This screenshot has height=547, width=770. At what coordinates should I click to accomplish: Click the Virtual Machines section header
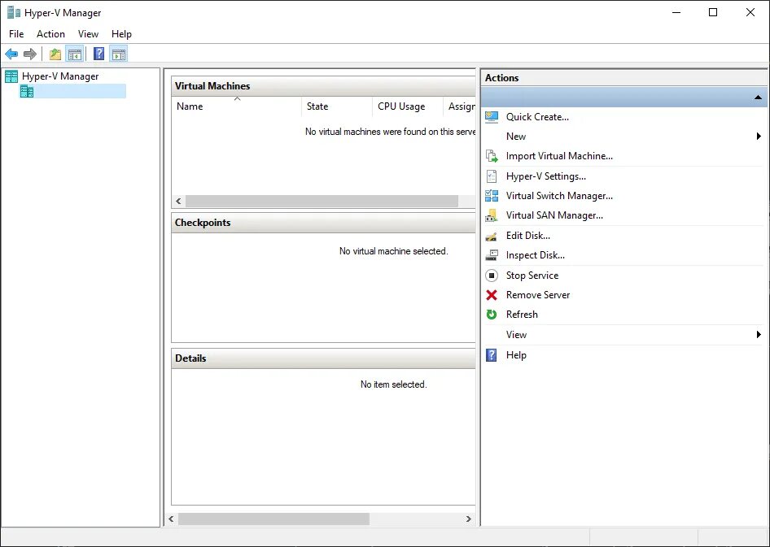[x=324, y=86]
